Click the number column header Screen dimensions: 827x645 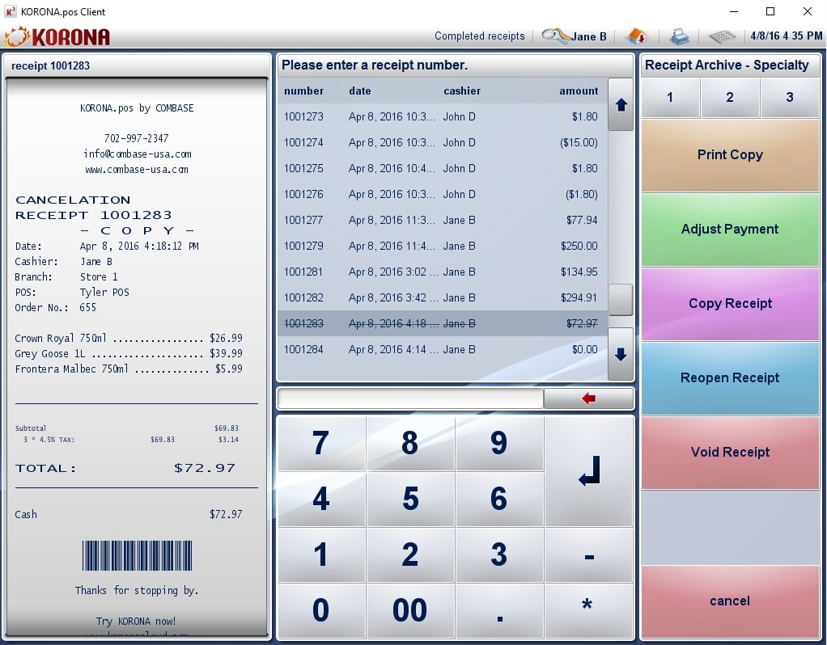[x=303, y=91]
